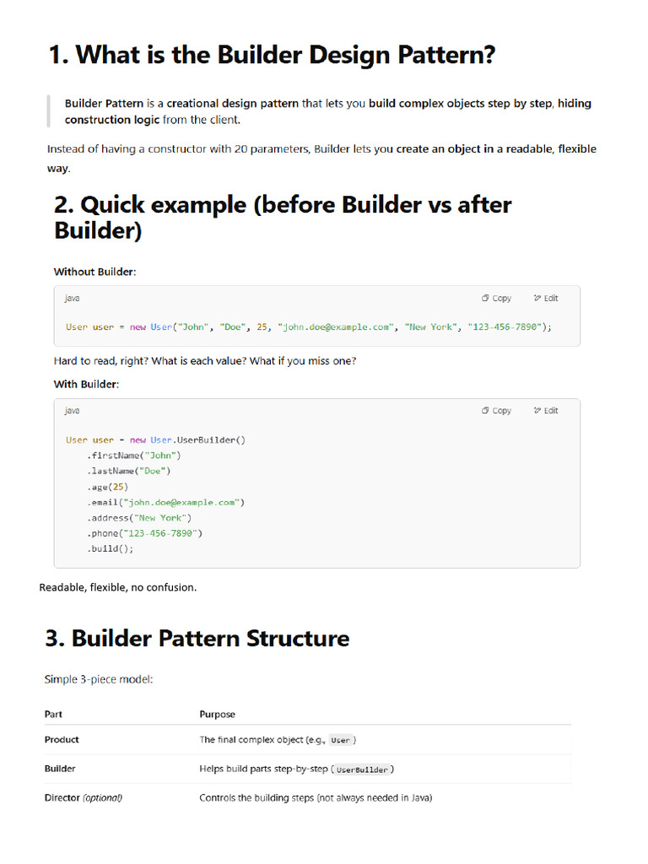Image resolution: width=648 pixels, height=864 pixels.
Task: Select the "Builder" row label in the table
Action: [x=60, y=769]
